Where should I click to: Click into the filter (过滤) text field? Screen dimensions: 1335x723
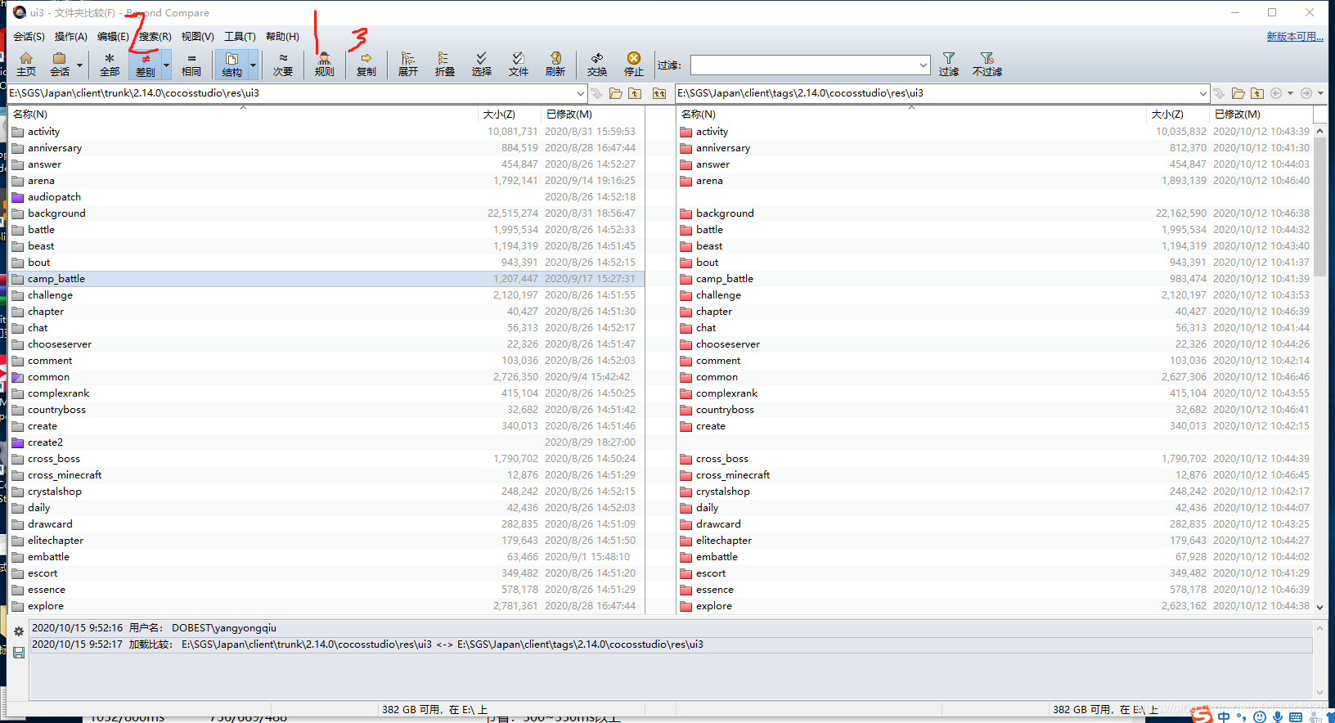pos(803,65)
